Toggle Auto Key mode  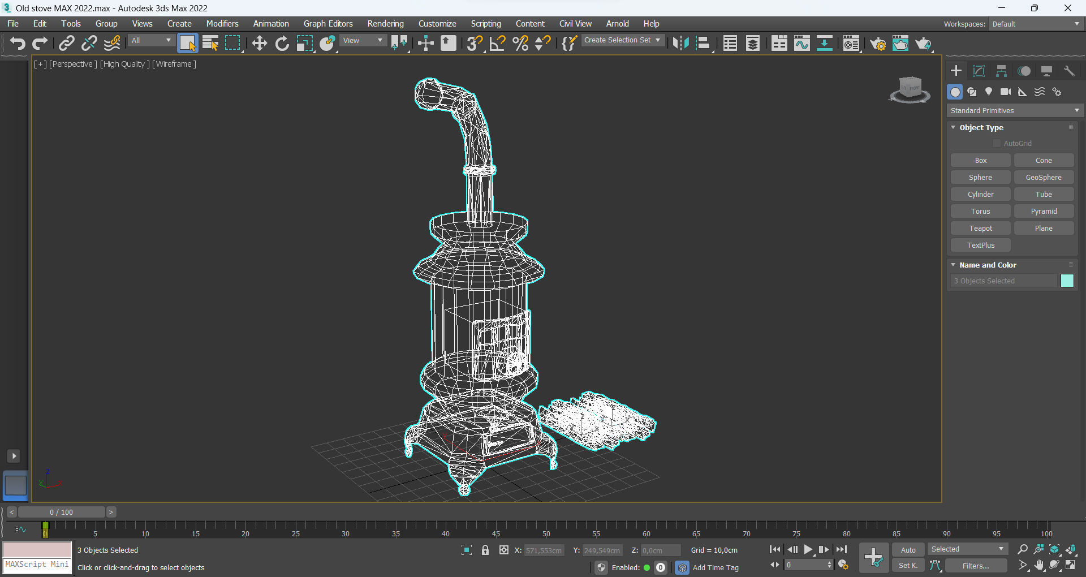[908, 550]
